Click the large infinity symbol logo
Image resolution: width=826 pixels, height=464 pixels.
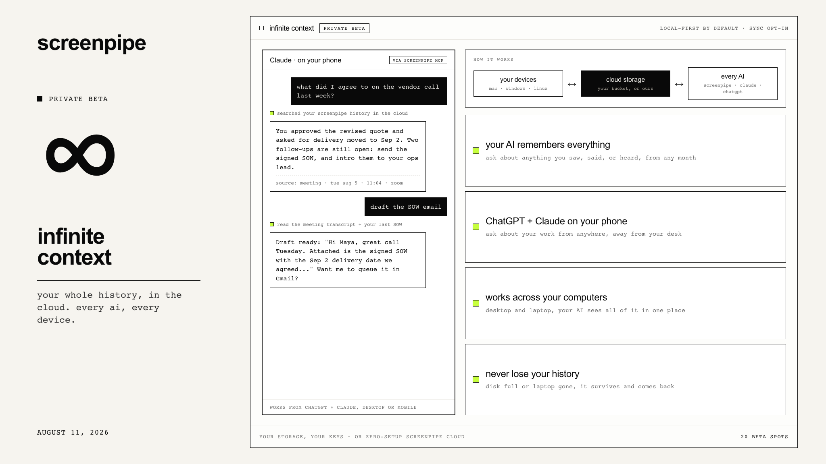pos(80,155)
